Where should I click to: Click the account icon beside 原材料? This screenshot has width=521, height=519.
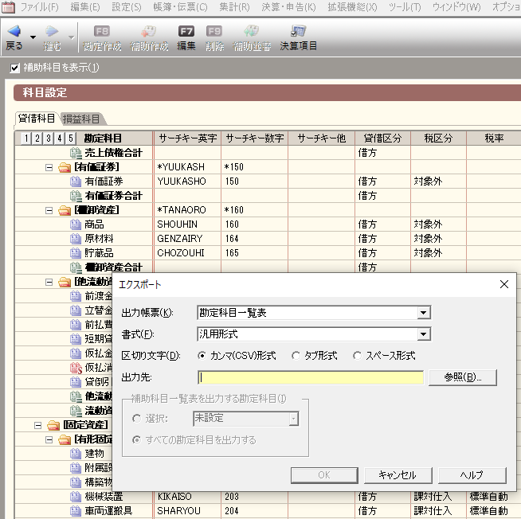point(76,239)
